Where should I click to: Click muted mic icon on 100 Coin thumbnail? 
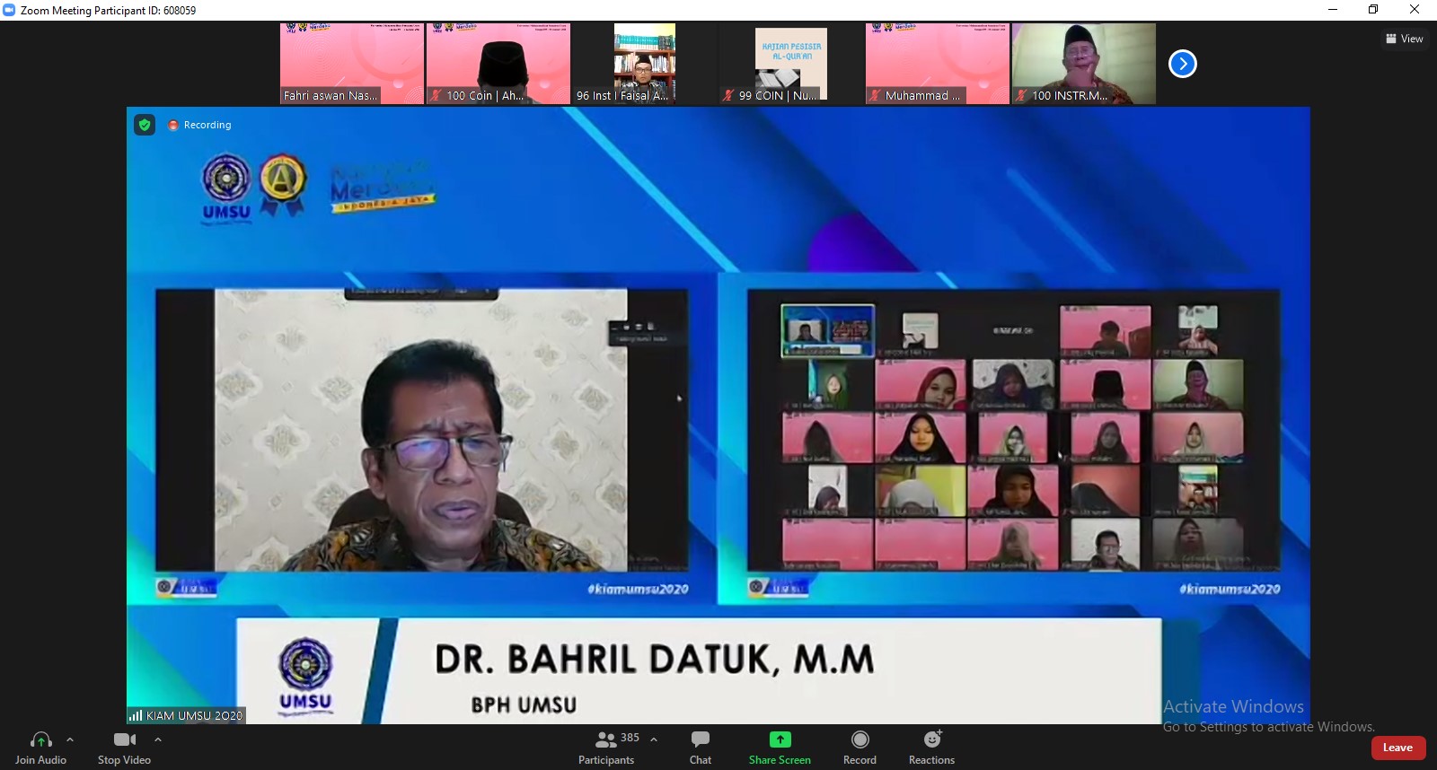[x=436, y=95]
